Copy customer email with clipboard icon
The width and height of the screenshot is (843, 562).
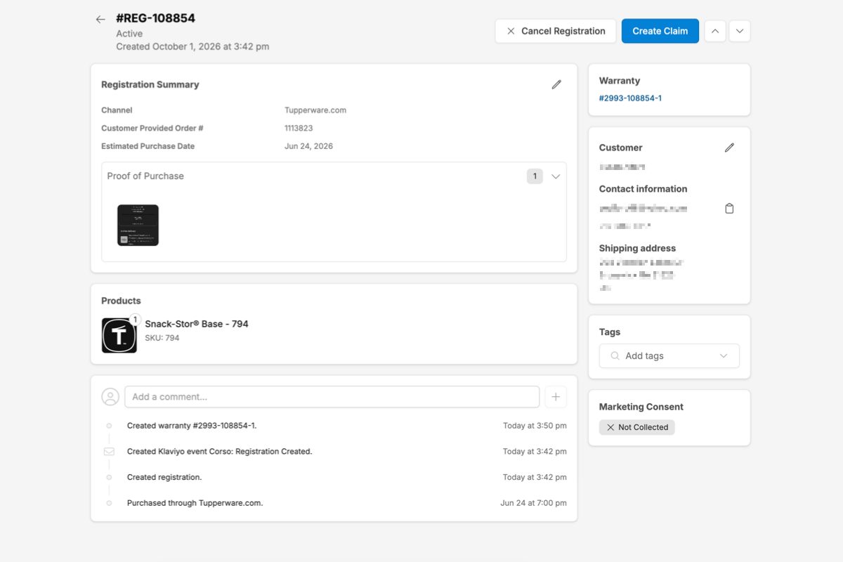(x=729, y=209)
